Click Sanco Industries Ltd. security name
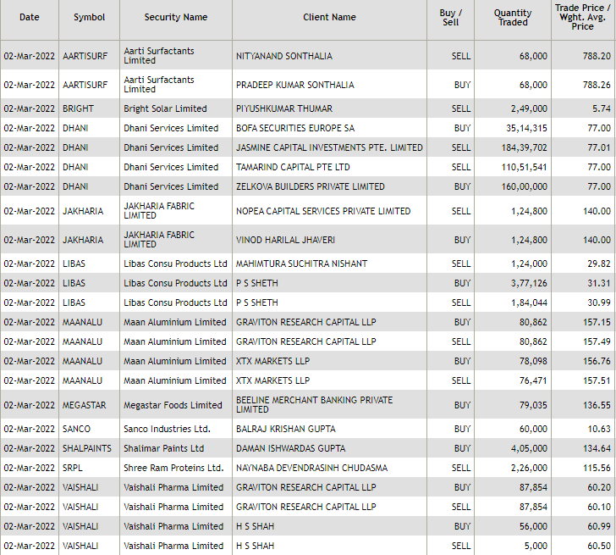 point(167,429)
